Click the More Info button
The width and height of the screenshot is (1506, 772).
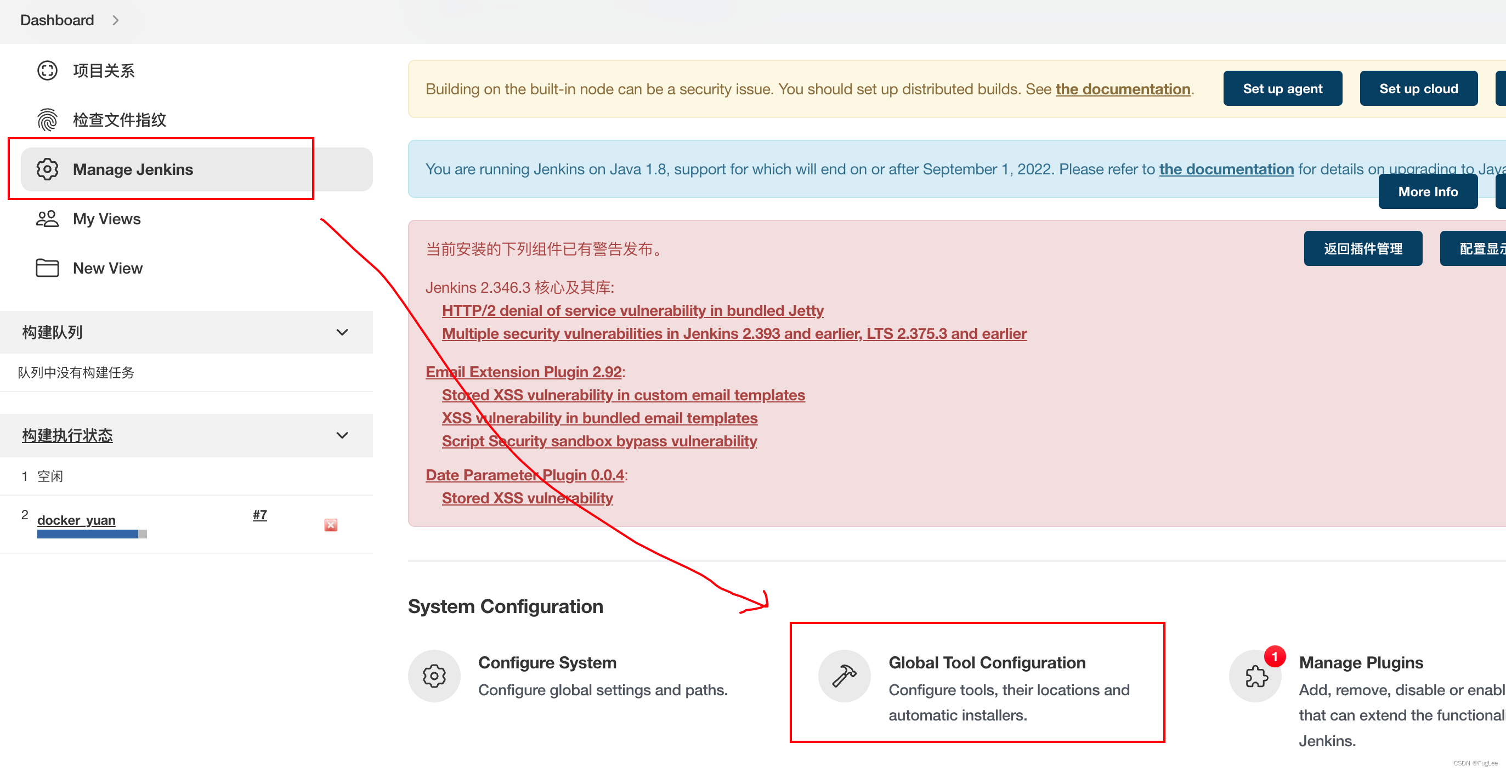(1427, 192)
